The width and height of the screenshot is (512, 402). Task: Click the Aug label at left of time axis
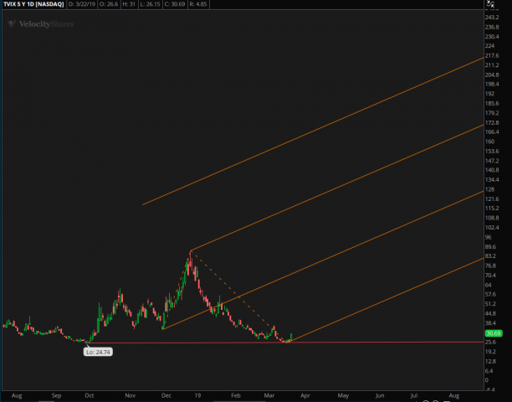[17, 395]
